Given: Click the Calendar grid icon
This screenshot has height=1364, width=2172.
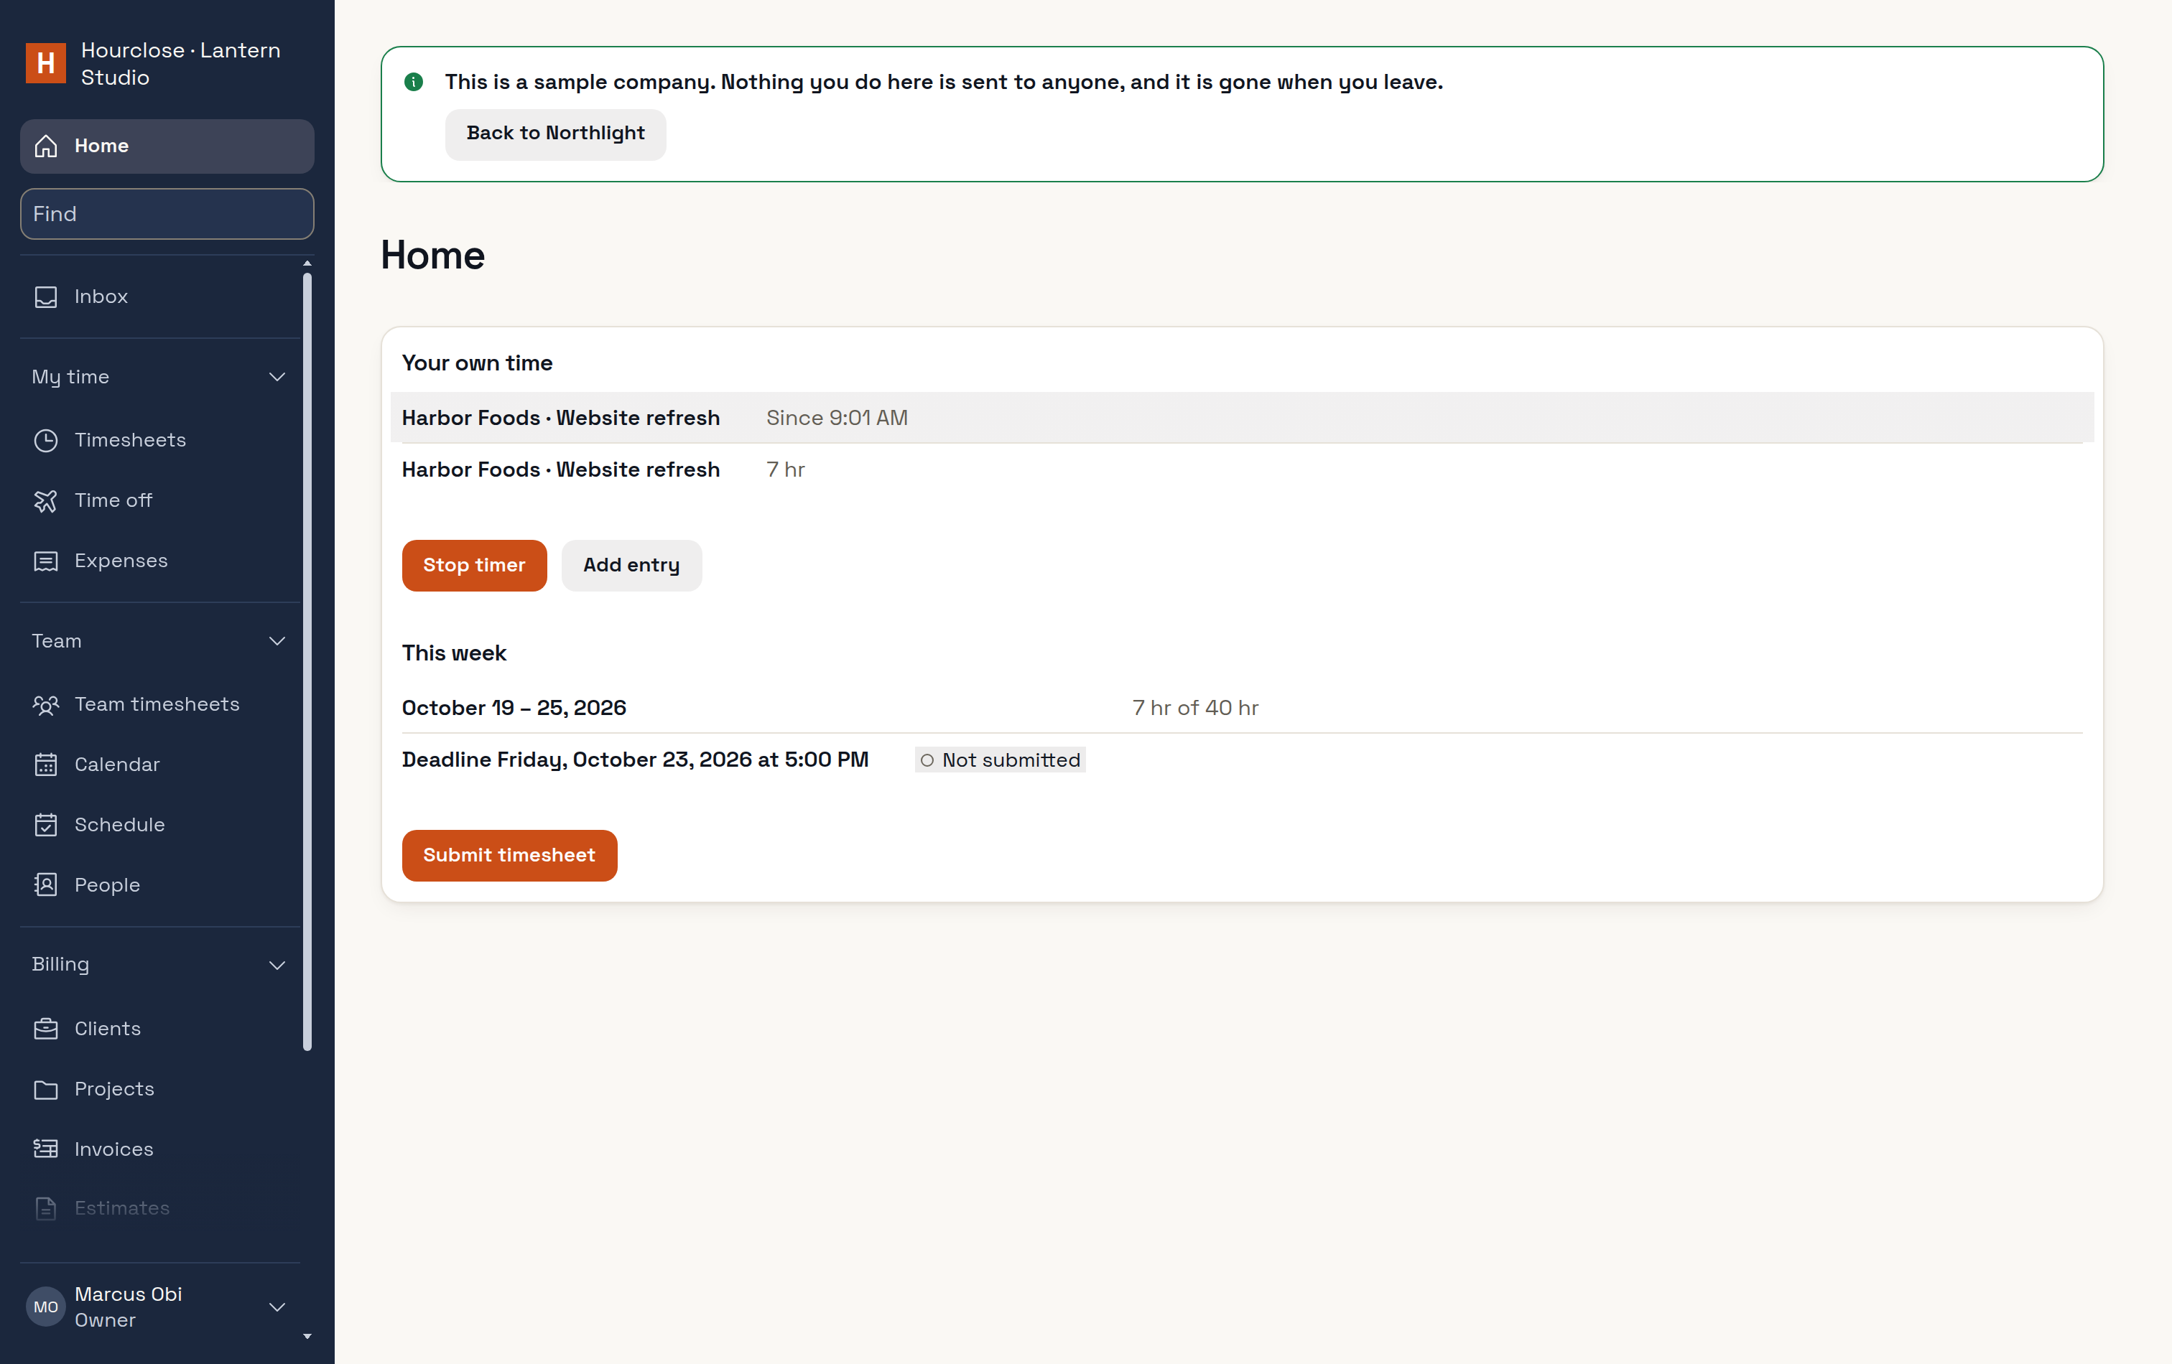Looking at the screenshot, I should pos(46,765).
